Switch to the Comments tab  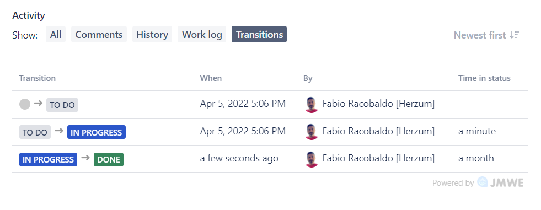click(99, 35)
